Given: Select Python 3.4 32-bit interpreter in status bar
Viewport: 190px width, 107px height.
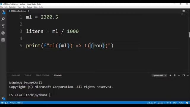Looking at the screenshot, I should [x=16, y=103].
